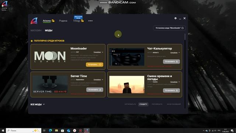Expand details for Server Time mod

pos(98,80)
